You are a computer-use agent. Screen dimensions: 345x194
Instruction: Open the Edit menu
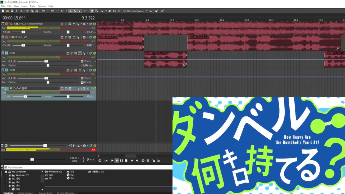9,6
